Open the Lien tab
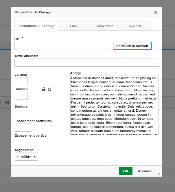The height and width of the screenshot is (192, 175). click(73, 26)
